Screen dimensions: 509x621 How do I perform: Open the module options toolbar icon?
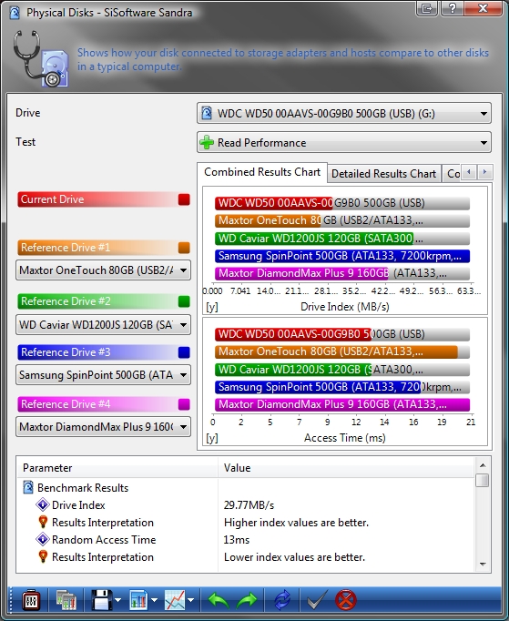pos(31,600)
